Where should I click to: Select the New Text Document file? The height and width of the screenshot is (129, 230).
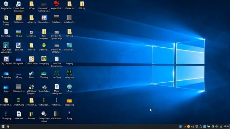(57, 62)
